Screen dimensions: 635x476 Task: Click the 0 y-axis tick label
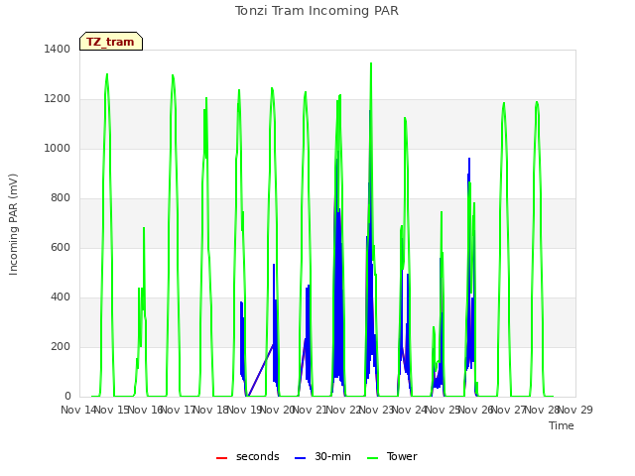67,397
